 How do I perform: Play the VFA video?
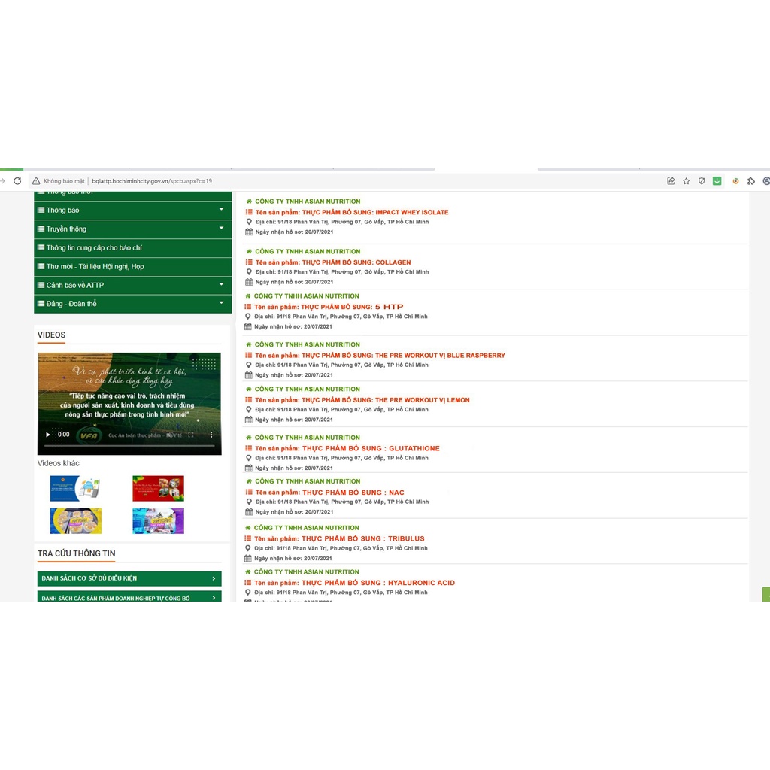[47, 435]
